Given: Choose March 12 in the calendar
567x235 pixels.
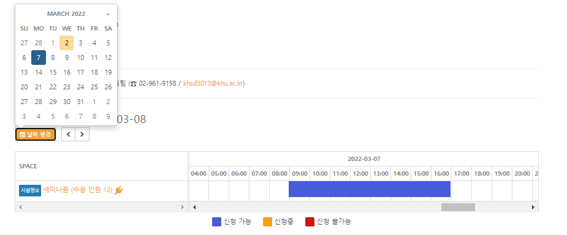Looking at the screenshot, I should click(x=108, y=58).
